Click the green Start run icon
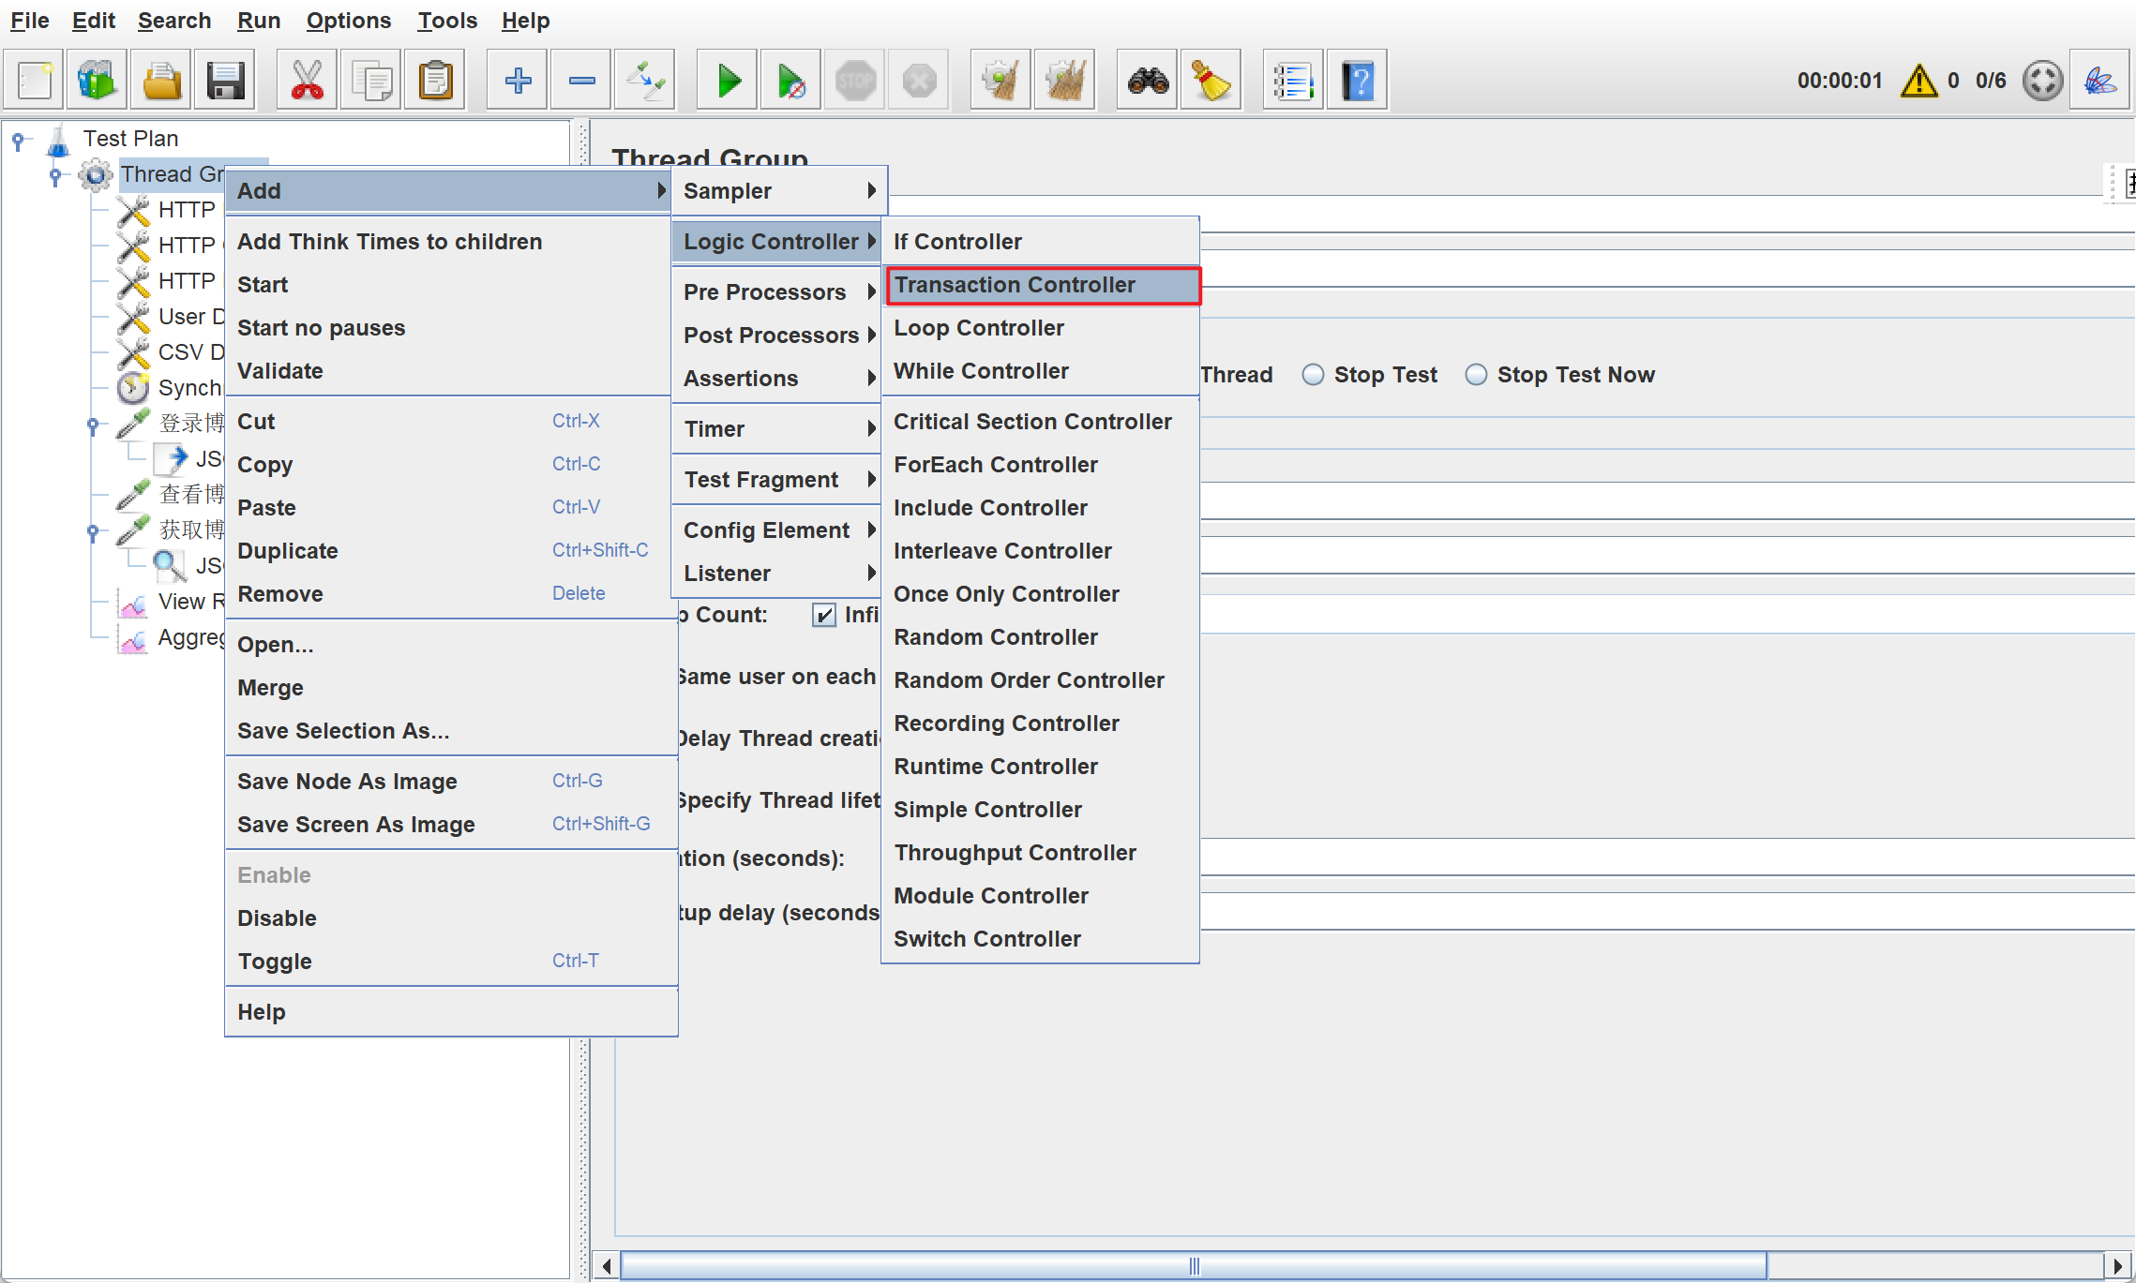Viewport: 2136px width, 1283px height. coord(728,81)
